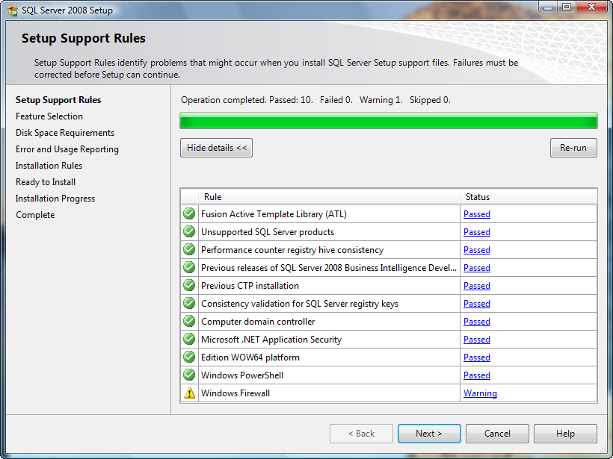The image size is (613, 459).
Task: Click the disabled Back button
Action: (x=361, y=434)
